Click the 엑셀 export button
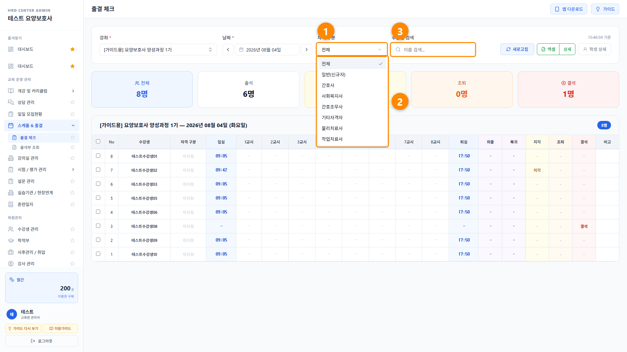 click(548, 49)
